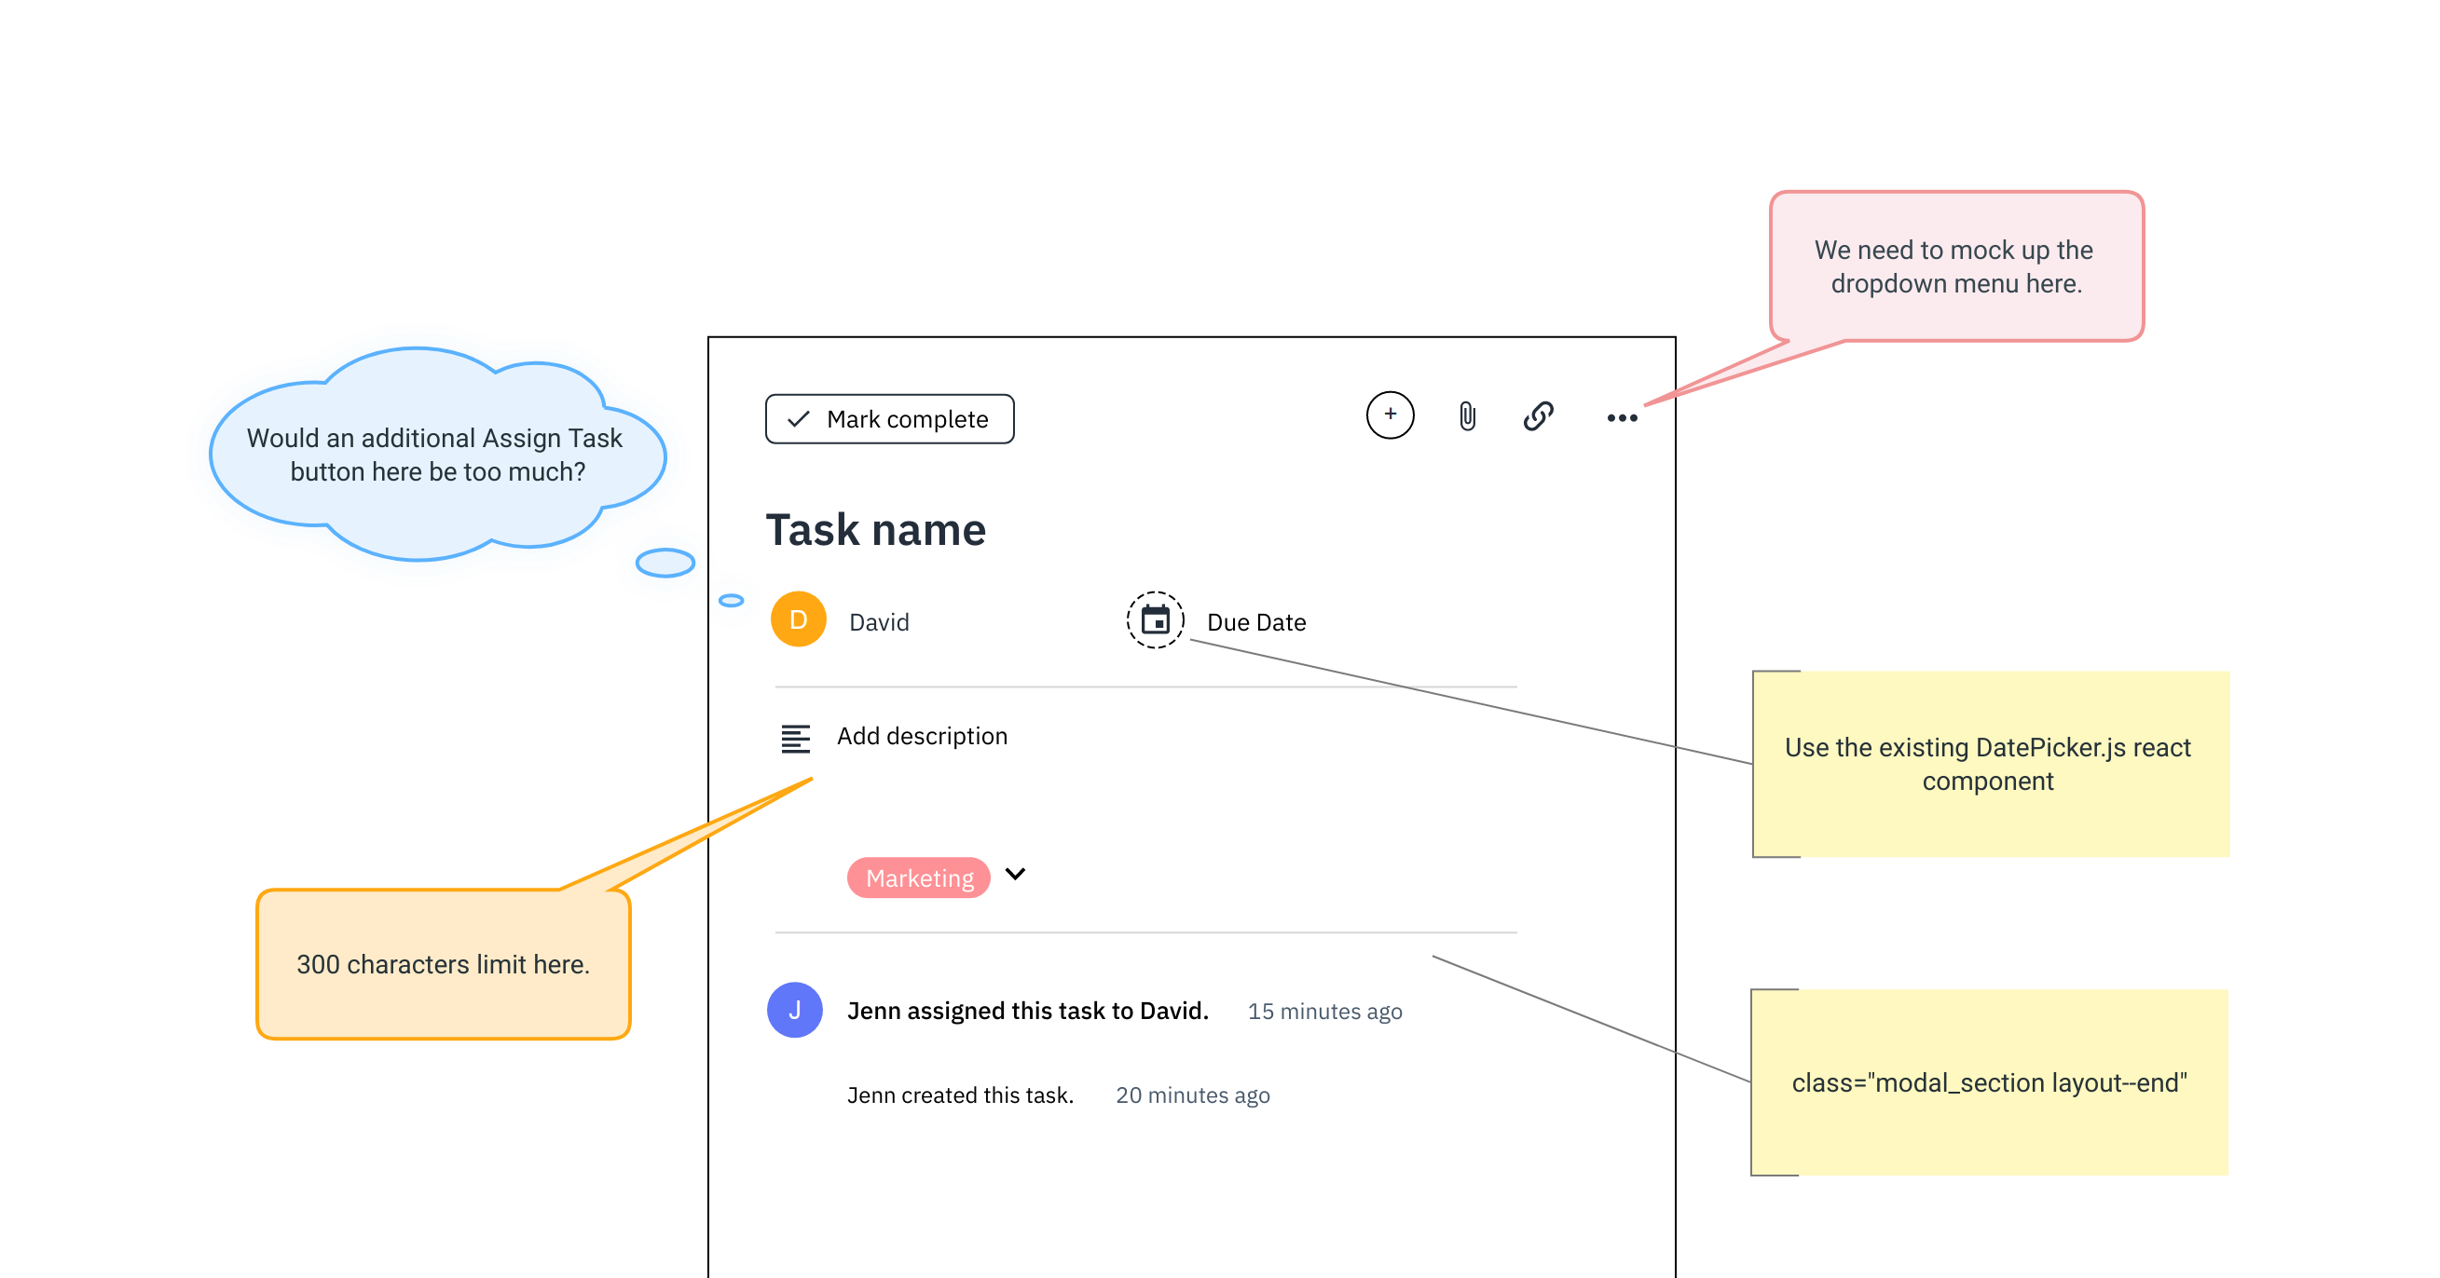Click the Due Date label
Screen dimensions: 2440x1278
coord(1256,622)
